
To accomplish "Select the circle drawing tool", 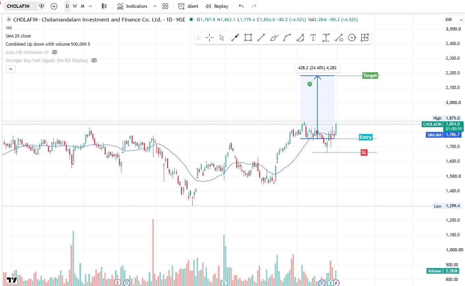I will [352, 37].
